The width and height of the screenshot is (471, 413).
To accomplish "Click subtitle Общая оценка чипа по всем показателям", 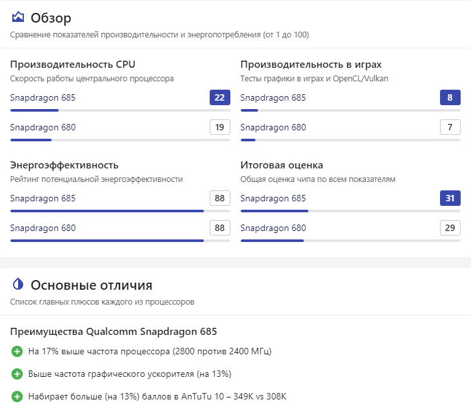I will tap(318, 179).
